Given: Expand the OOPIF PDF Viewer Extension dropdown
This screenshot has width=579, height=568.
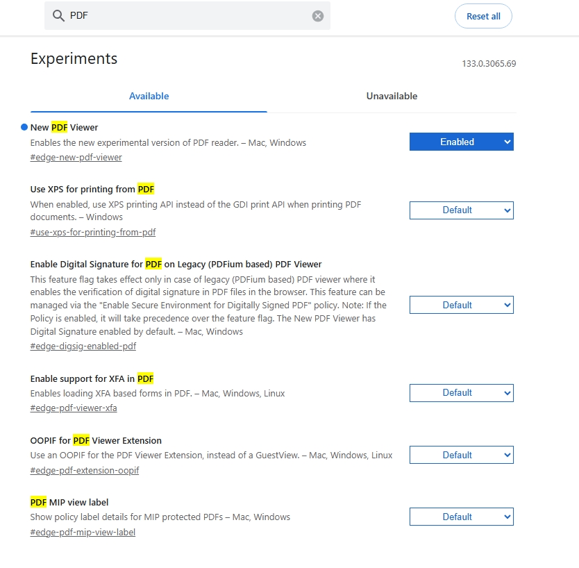Looking at the screenshot, I should pyautogui.click(x=461, y=456).
